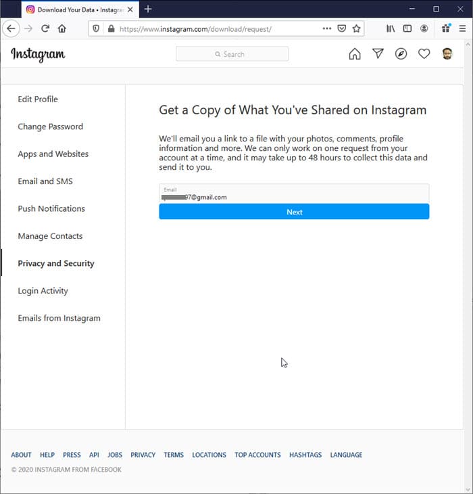Click the page scrollbar up arrow
Image resolution: width=473 pixels, height=494 pixels.
coord(468,45)
